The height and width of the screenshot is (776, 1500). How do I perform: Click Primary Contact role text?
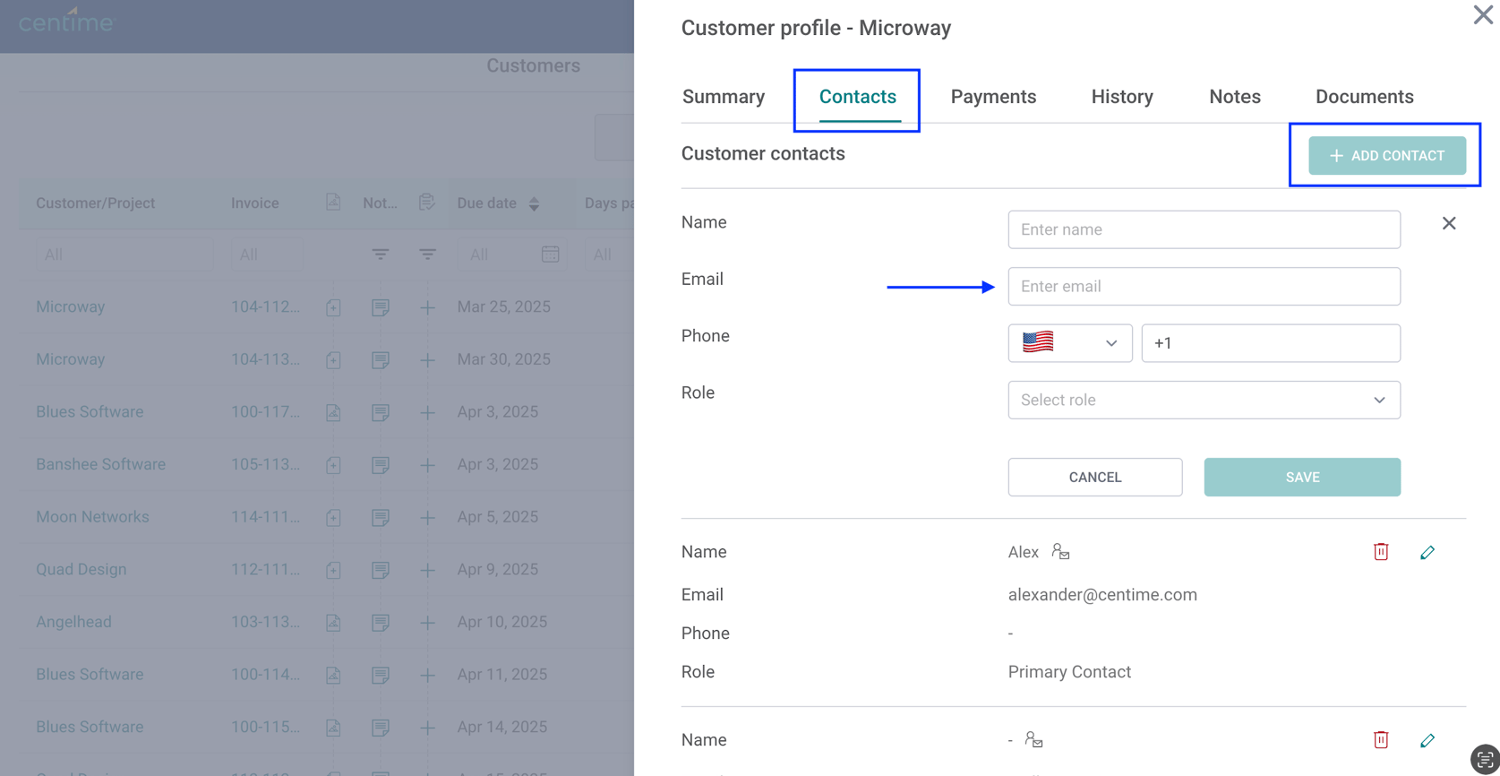tap(1069, 672)
